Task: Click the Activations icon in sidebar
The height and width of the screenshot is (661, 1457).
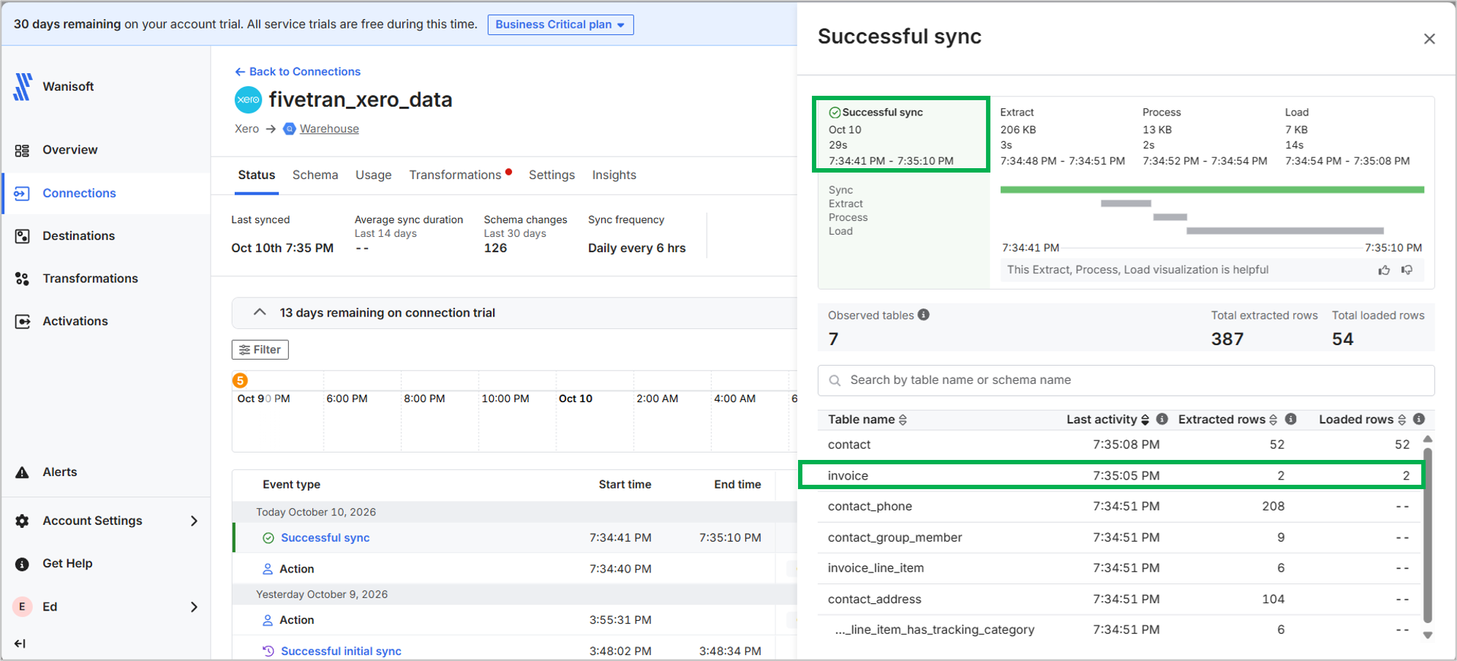Action: click(x=22, y=322)
